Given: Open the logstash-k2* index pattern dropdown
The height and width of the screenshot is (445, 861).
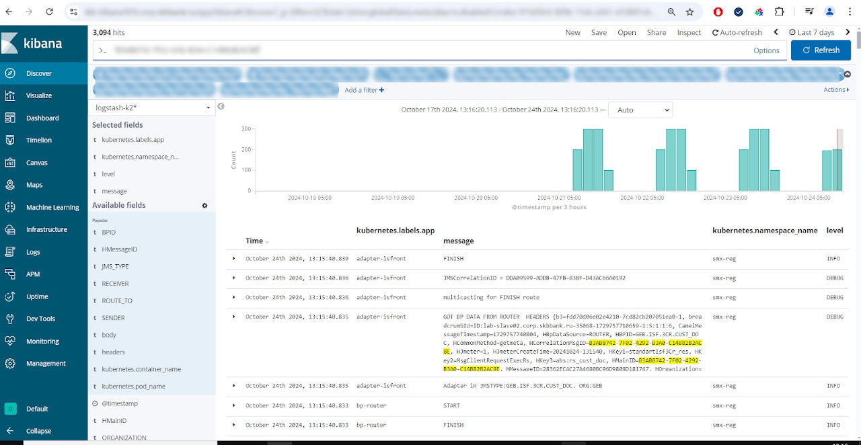Looking at the screenshot, I should point(153,108).
